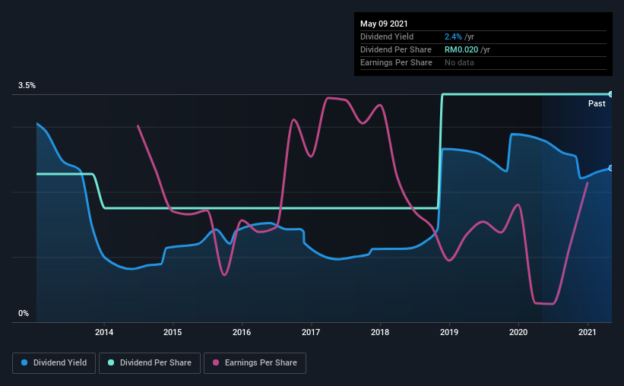The height and width of the screenshot is (386, 624).
Task: Select the 2.4% yield value in the tooltip
Action: 454,36
